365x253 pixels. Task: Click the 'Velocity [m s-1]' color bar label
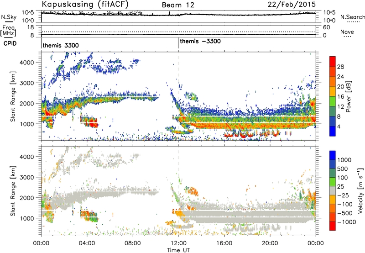point(360,190)
